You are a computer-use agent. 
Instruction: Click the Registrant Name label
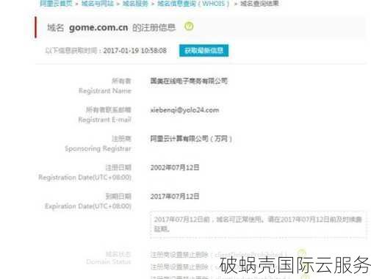(105, 91)
